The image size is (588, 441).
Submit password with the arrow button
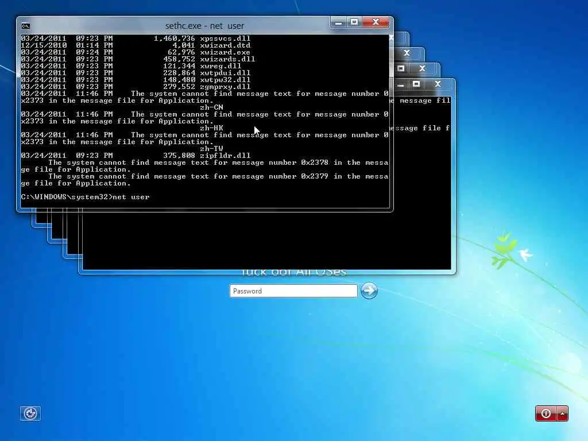tap(369, 291)
